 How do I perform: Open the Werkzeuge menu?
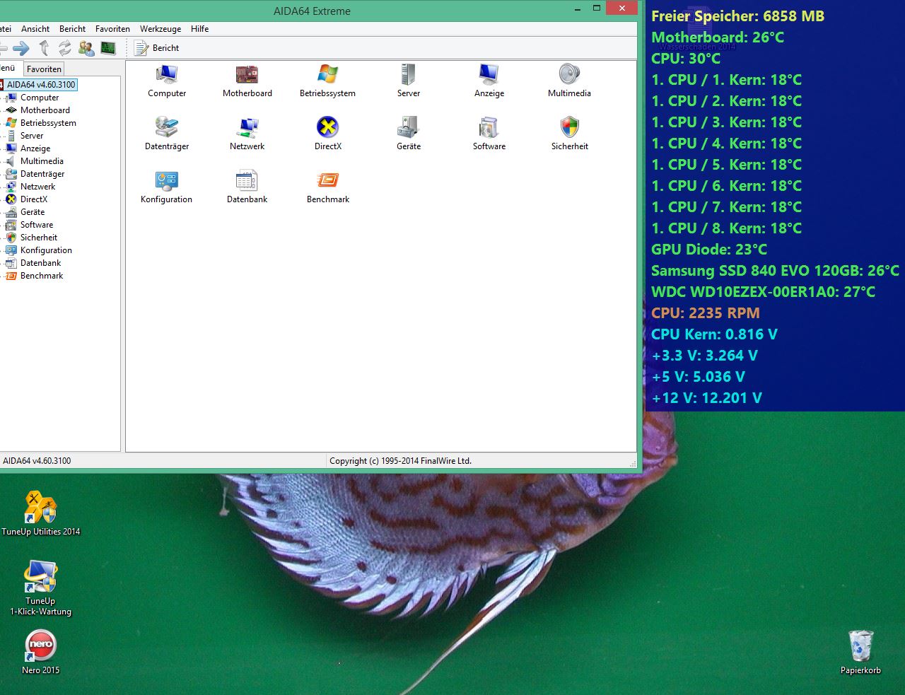click(160, 29)
